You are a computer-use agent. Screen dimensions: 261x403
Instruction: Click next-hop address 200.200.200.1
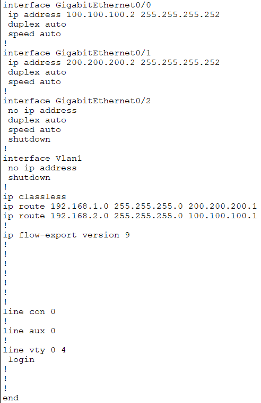point(223,206)
